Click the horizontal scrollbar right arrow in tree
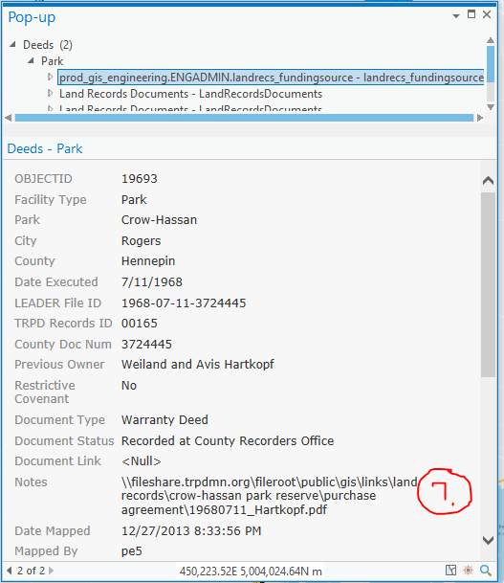This screenshot has height=583, width=504. tap(480, 118)
